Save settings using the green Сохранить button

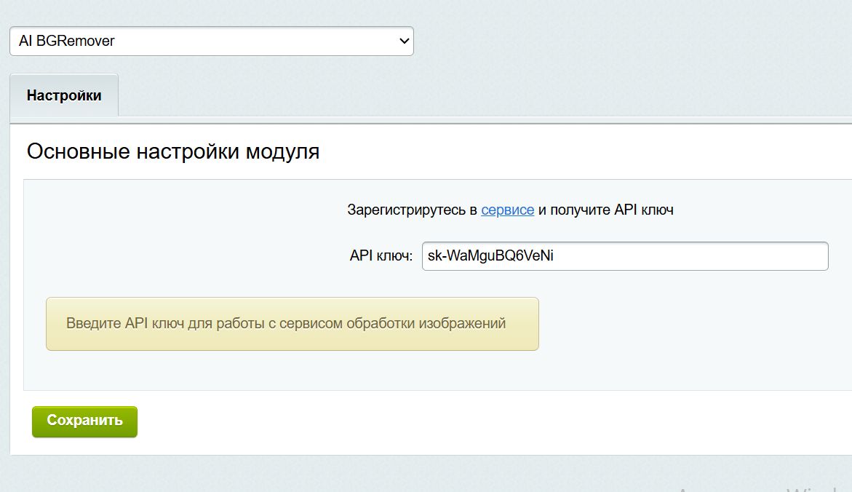pyautogui.click(x=84, y=421)
